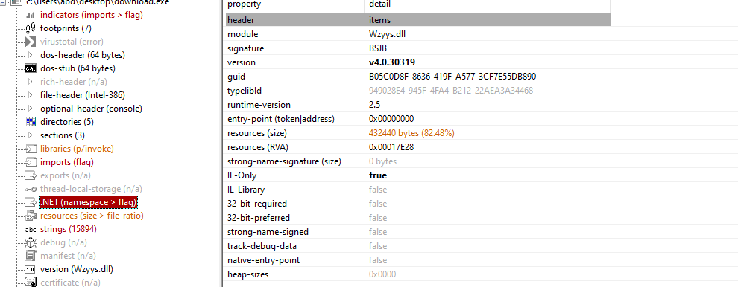Click runtime-version value 2.5
738x287 pixels.
pos(374,105)
